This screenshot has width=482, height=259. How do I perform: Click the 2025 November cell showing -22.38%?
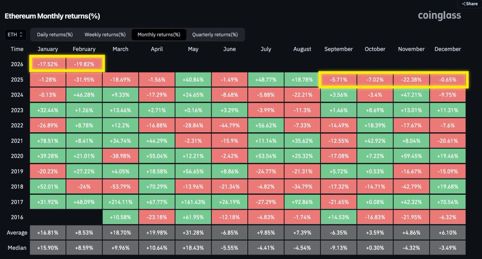[411, 79]
